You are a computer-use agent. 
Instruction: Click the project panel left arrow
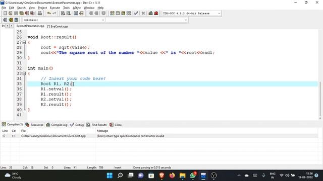point(7,26)
